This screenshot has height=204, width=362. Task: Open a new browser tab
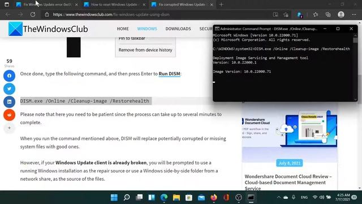click(221, 5)
